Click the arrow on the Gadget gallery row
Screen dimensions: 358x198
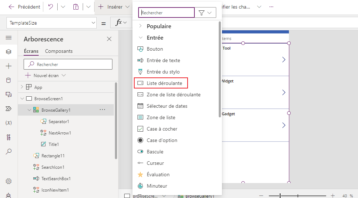284,125
